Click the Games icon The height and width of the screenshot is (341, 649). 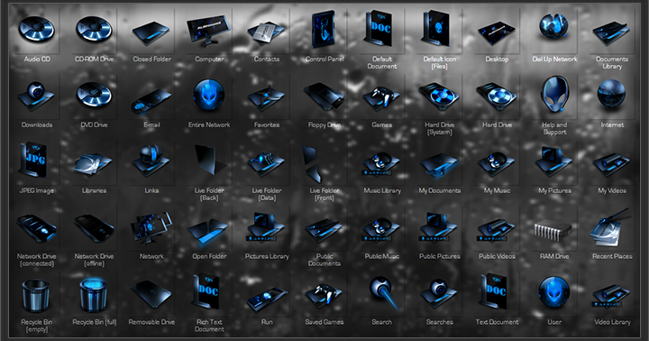click(380, 98)
